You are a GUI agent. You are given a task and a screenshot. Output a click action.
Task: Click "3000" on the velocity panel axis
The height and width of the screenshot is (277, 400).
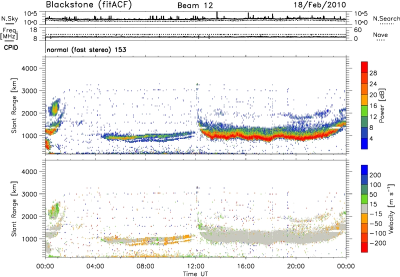coord(29,194)
